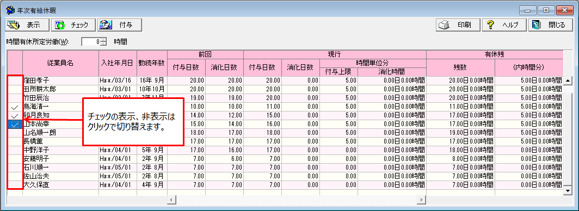
Task: Uncheck the row for 卯月良知
Action: click(15, 115)
